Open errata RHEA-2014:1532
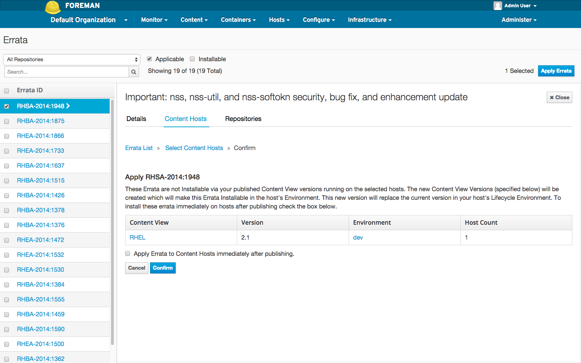Screen dimensions: 581x363 40,255
